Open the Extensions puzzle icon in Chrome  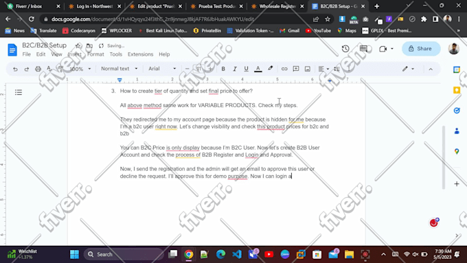click(x=424, y=19)
